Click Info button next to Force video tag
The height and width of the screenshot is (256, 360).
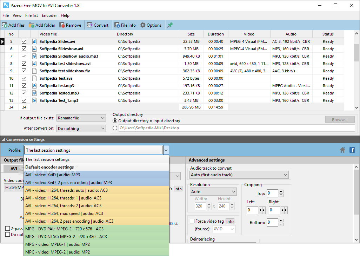pos(230,221)
